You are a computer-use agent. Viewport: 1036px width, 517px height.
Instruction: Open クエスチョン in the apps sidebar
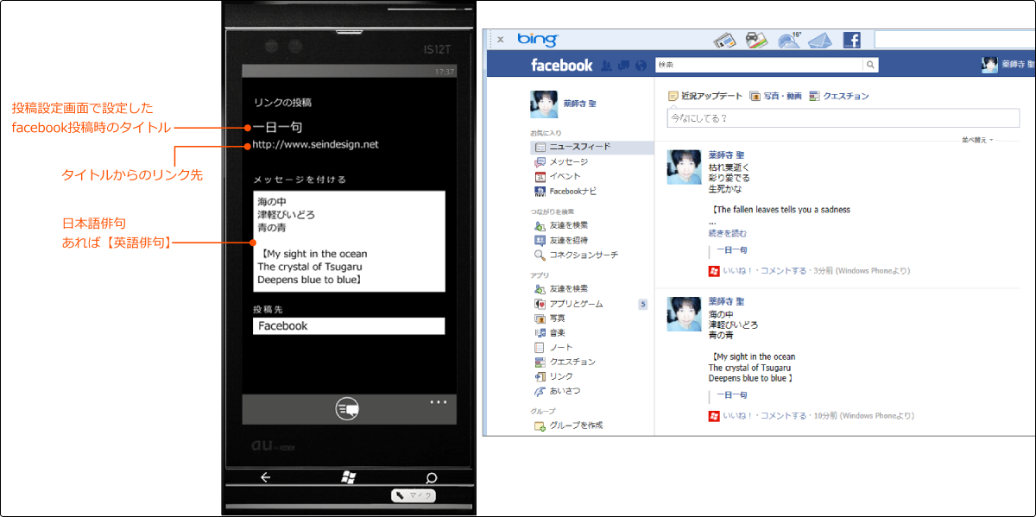click(565, 362)
